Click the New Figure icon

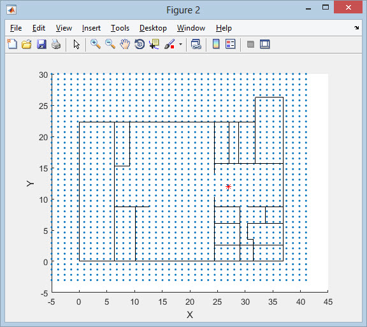[12, 44]
